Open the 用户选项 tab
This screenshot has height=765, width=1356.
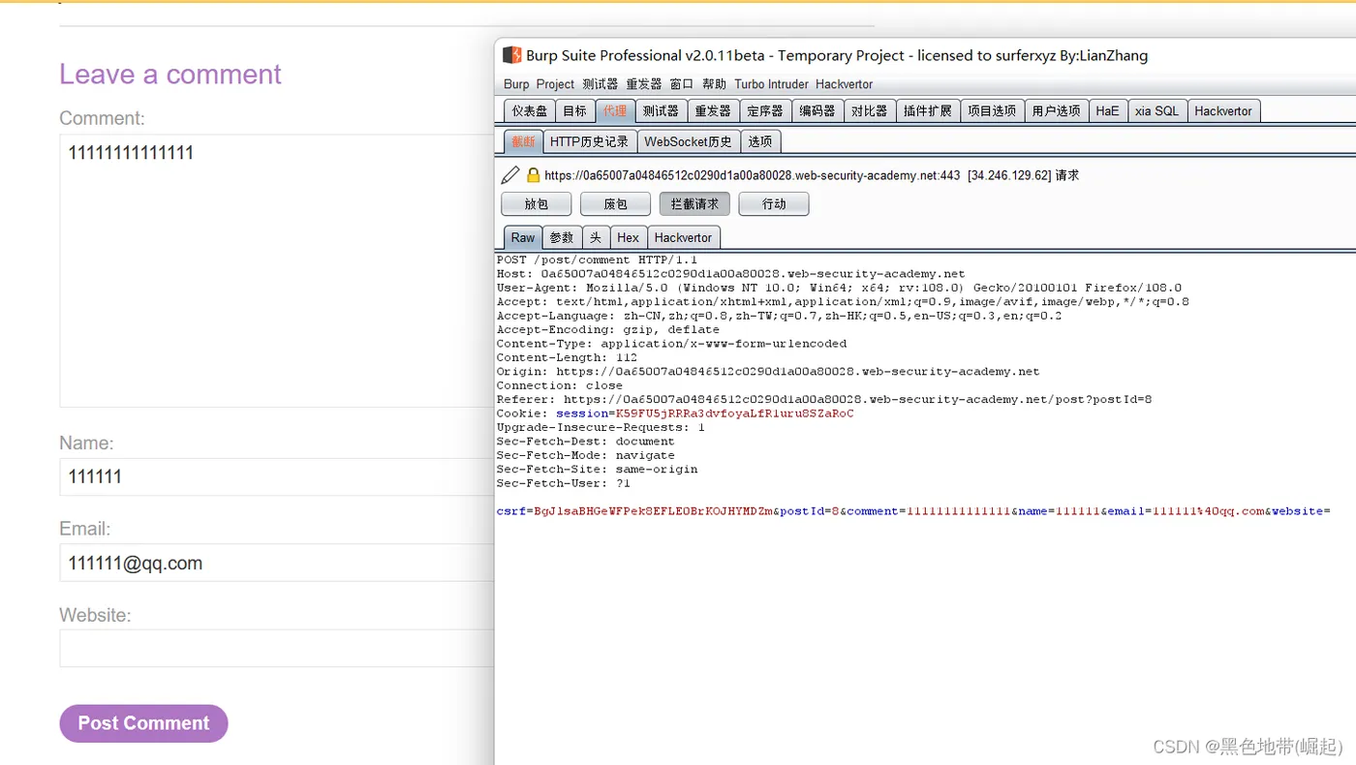(1056, 111)
